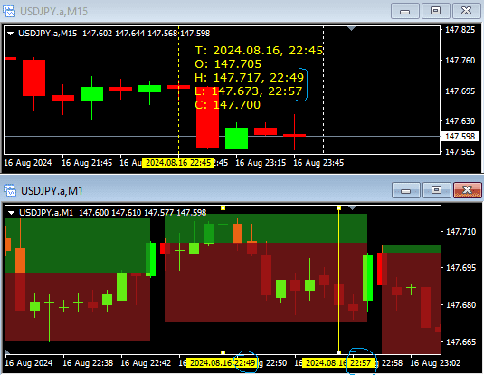Viewport: 484px width, 375px height.
Task: Close the USDJPY.a,M15 chart window
Action: click(x=466, y=11)
